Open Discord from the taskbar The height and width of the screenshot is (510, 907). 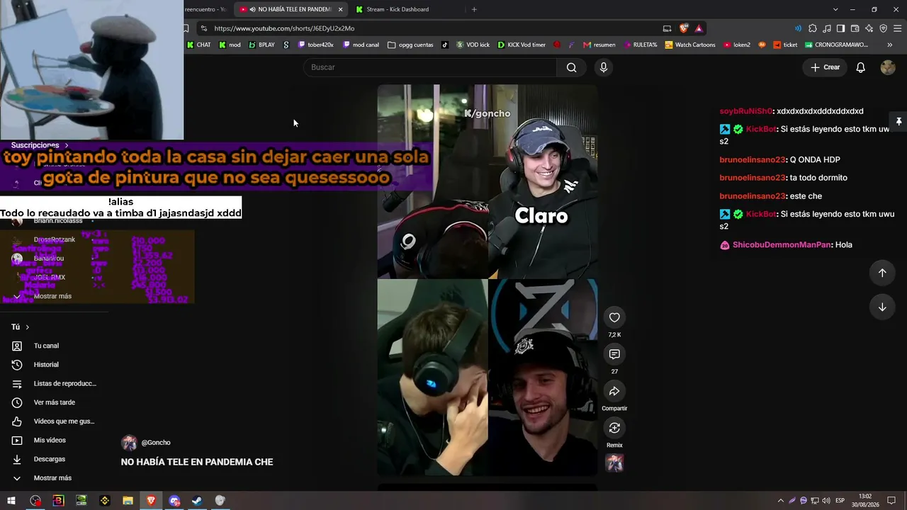tap(174, 501)
